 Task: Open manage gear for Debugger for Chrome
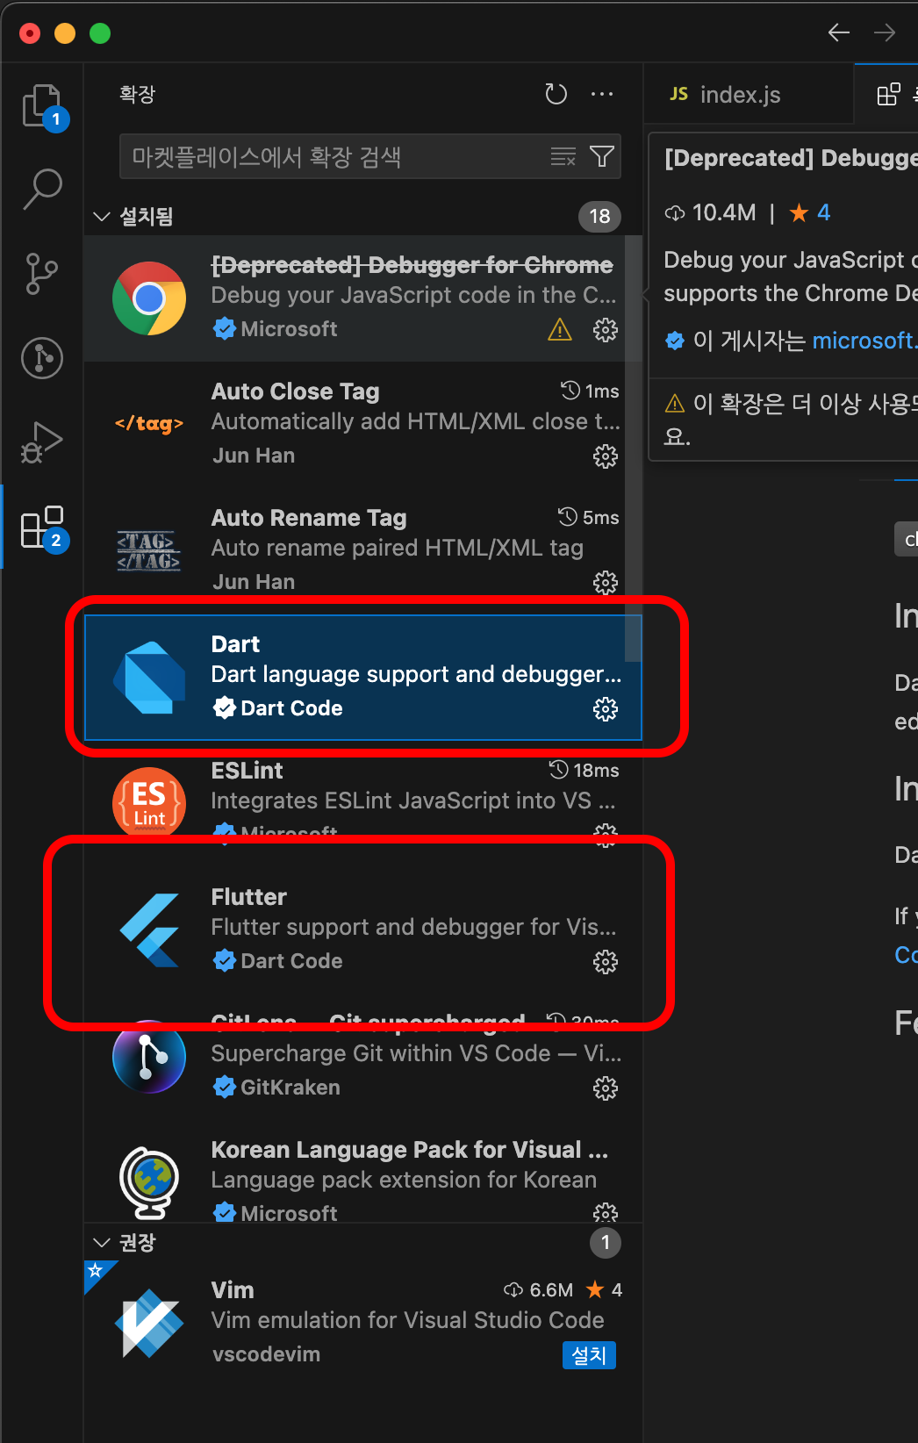coord(606,330)
